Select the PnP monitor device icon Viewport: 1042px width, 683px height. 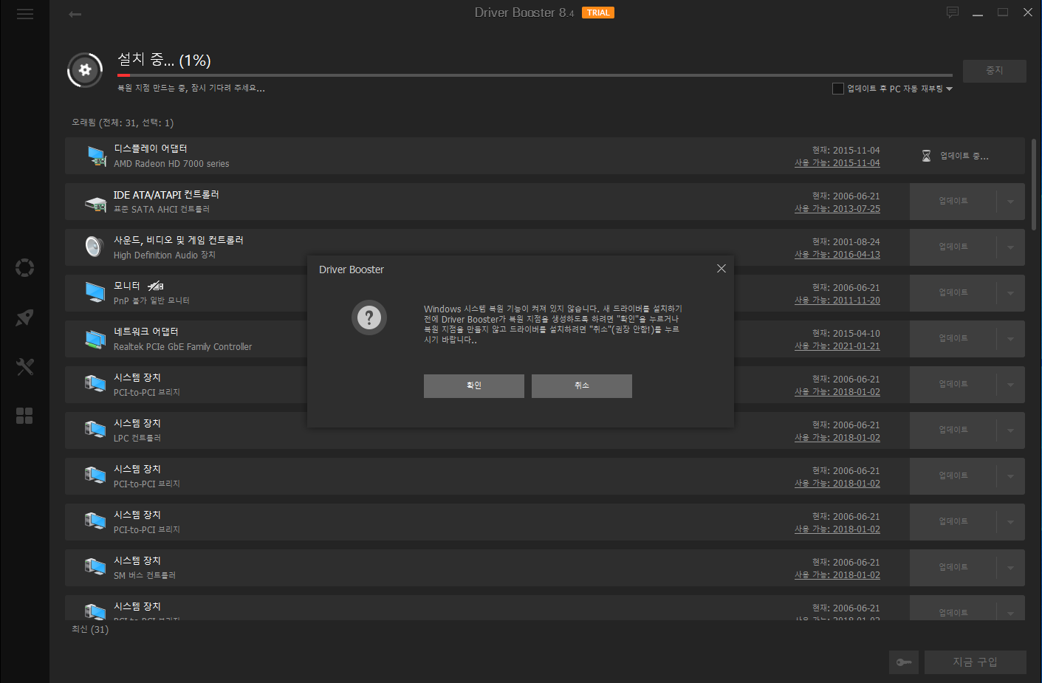[95, 292]
